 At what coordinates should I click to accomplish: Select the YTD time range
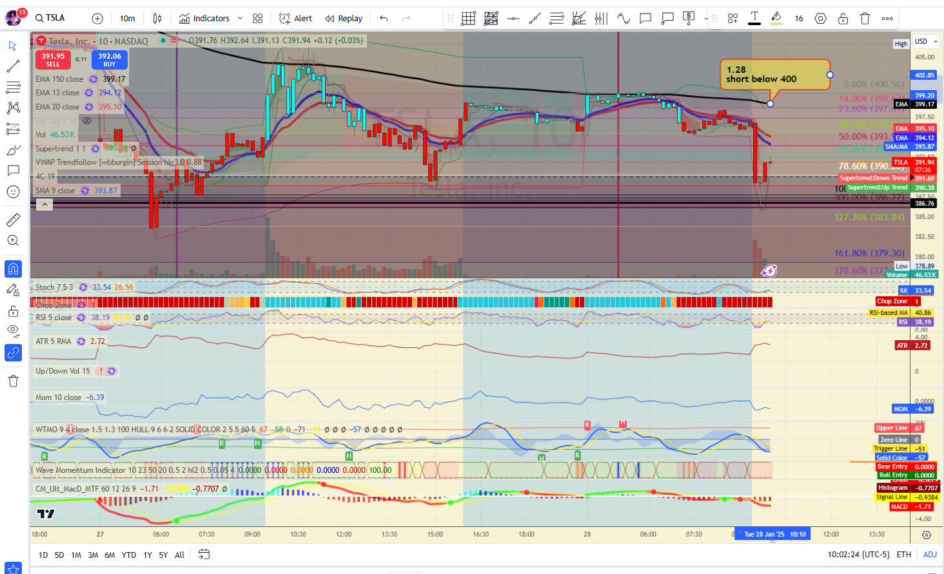[129, 555]
